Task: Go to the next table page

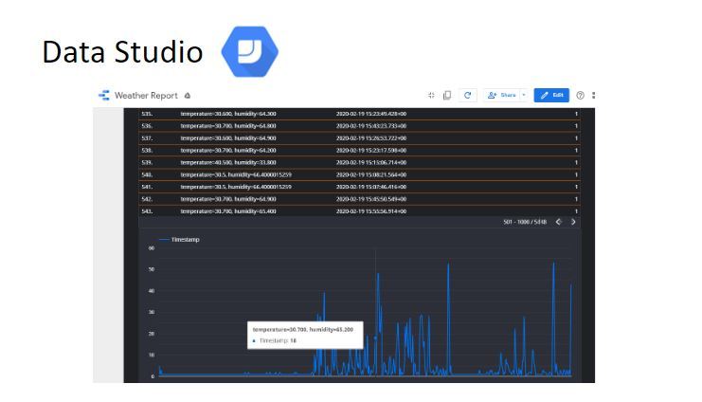Action: tap(573, 222)
